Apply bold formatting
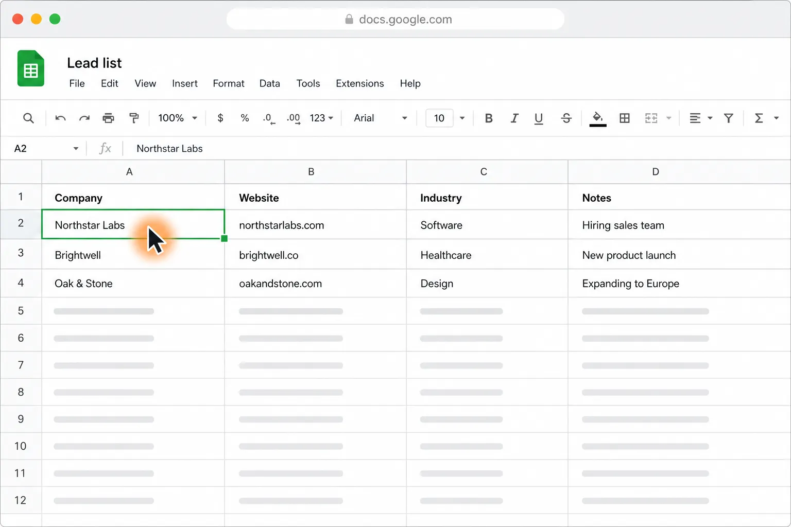791x527 pixels. coord(489,118)
